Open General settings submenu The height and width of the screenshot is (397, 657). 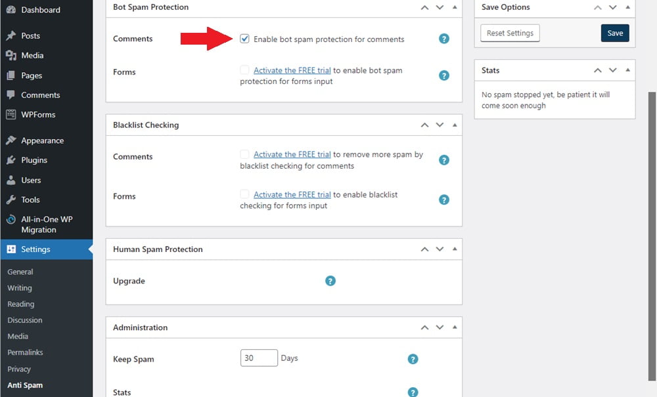coord(20,272)
